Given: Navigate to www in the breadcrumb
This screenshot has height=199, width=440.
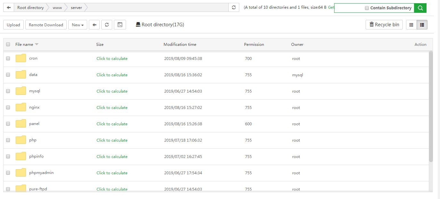Looking at the screenshot, I should tap(57, 7).
